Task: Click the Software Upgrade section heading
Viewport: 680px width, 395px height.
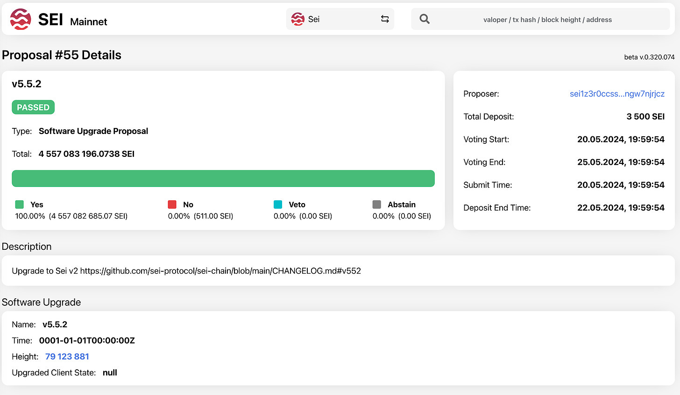Action: (x=41, y=303)
